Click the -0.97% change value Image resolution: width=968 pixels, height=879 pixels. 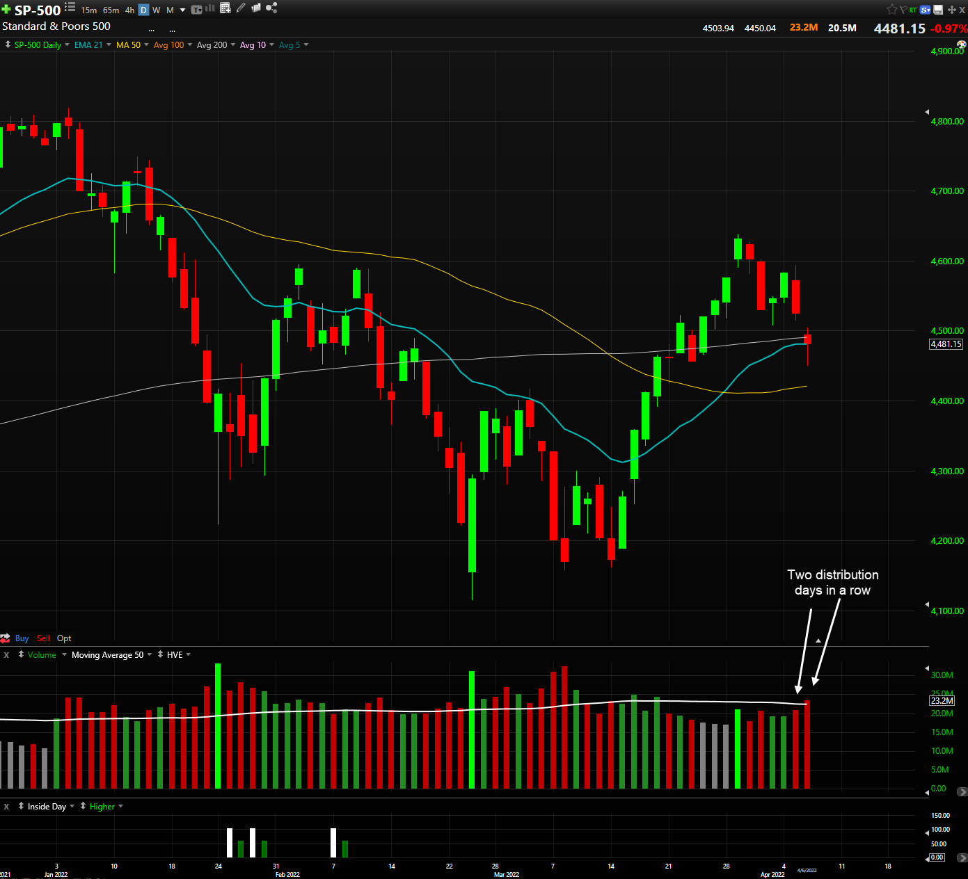click(x=949, y=29)
